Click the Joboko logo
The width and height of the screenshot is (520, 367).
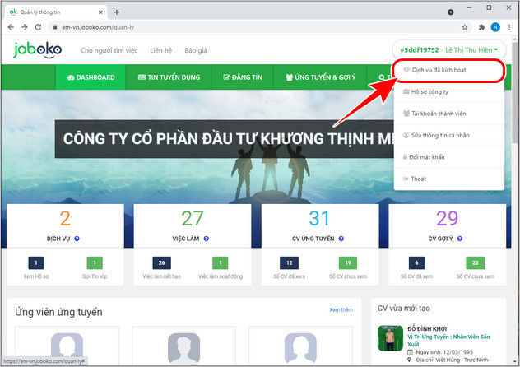(38, 50)
